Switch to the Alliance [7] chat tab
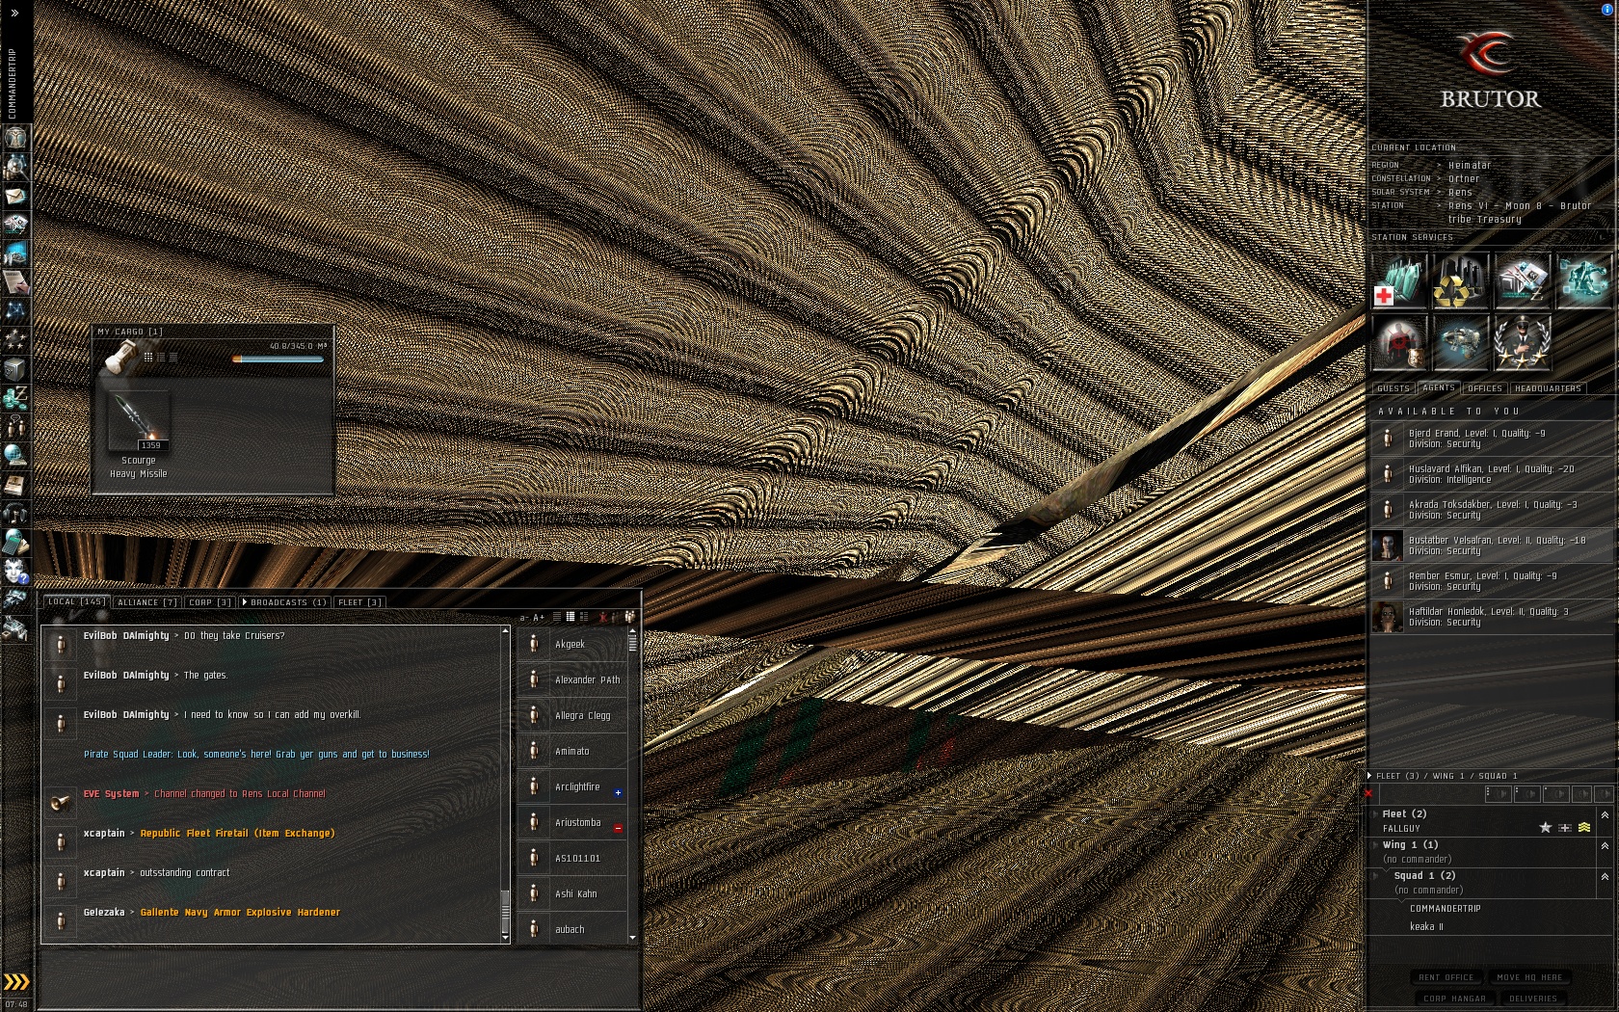Viewport: 1619px width, 1012px height. point(147,602)
